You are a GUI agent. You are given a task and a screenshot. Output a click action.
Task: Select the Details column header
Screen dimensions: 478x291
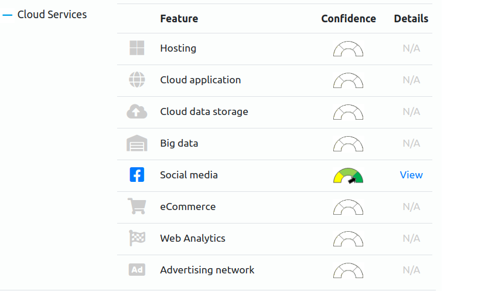[x=411, y=19]
